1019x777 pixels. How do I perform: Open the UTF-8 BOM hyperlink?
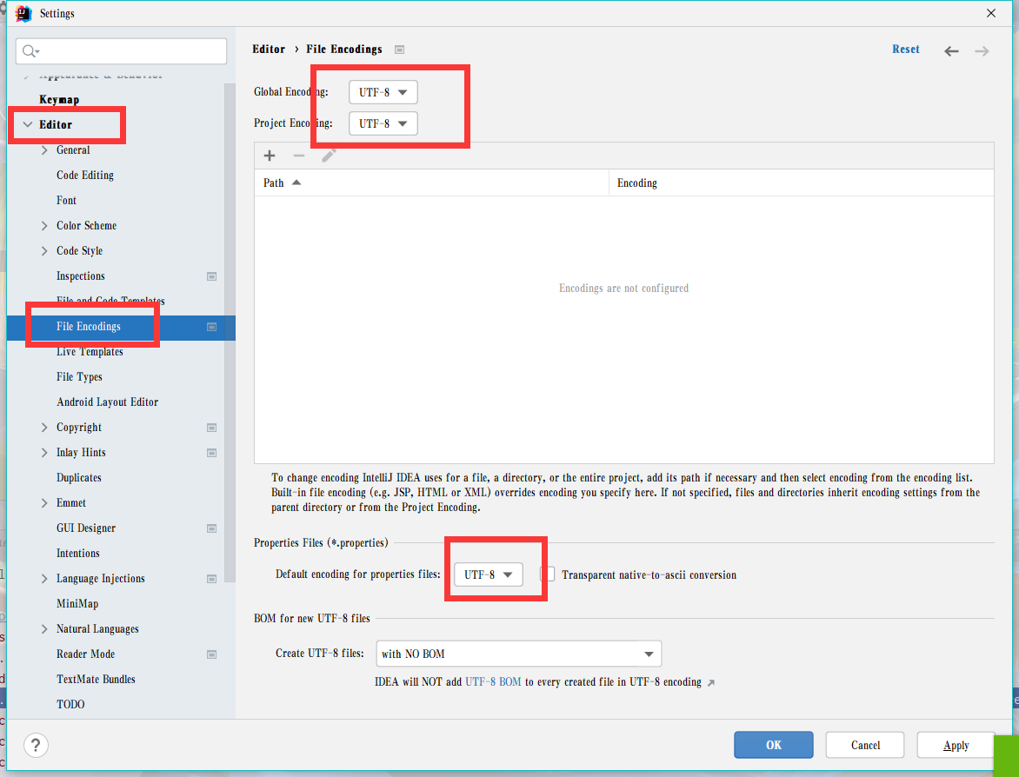(x=493, y=682)
